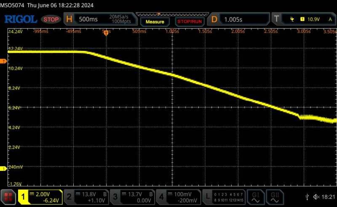The width and height of the screenshot is (337, 207).
Task: Open the GI signal generator
Action: tap(256, 196)
